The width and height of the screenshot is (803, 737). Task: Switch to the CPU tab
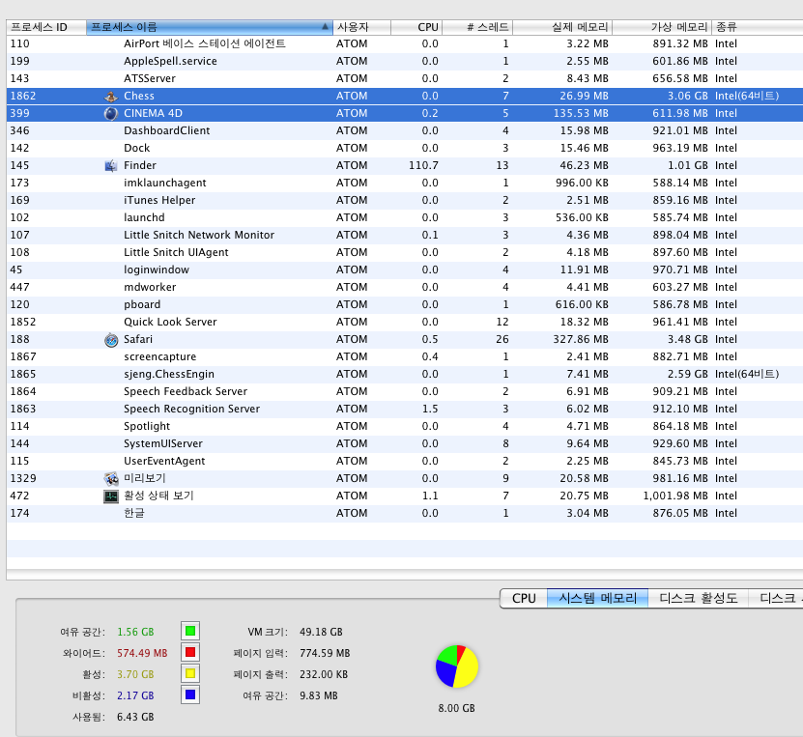click(523, 598)
